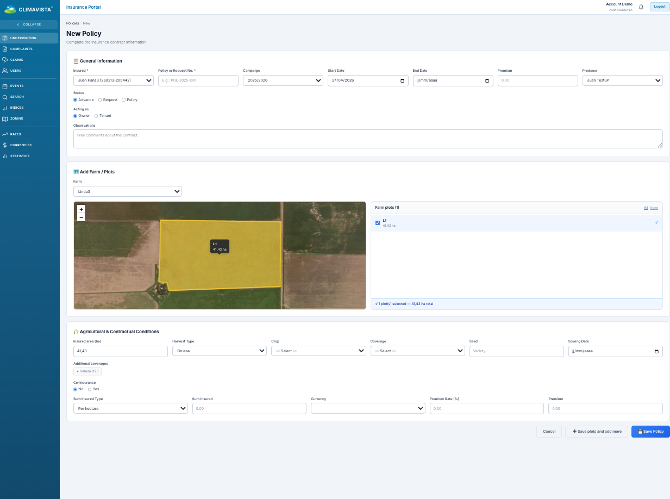Open Claims section in the sidebar
The width and height of the screenshot is (670, 499).
[x=16, y=60]
